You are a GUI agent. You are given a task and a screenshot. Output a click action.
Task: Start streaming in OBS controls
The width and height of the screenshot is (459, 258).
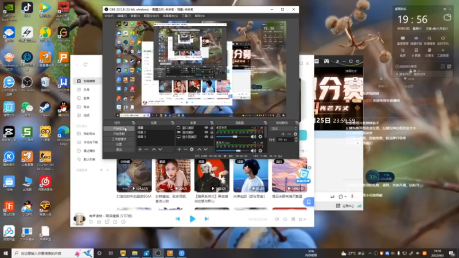click(119, 128)
